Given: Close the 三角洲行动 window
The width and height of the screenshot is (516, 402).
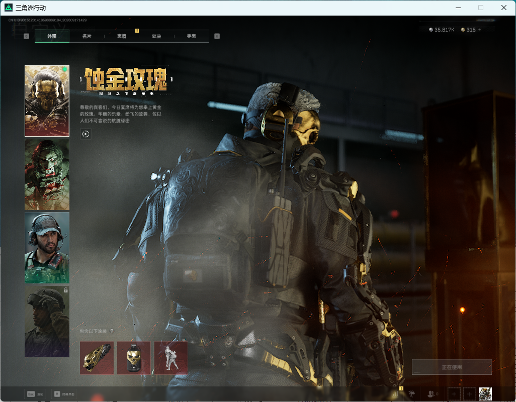Looking at the screenshot, I should [x=504, y=8].
